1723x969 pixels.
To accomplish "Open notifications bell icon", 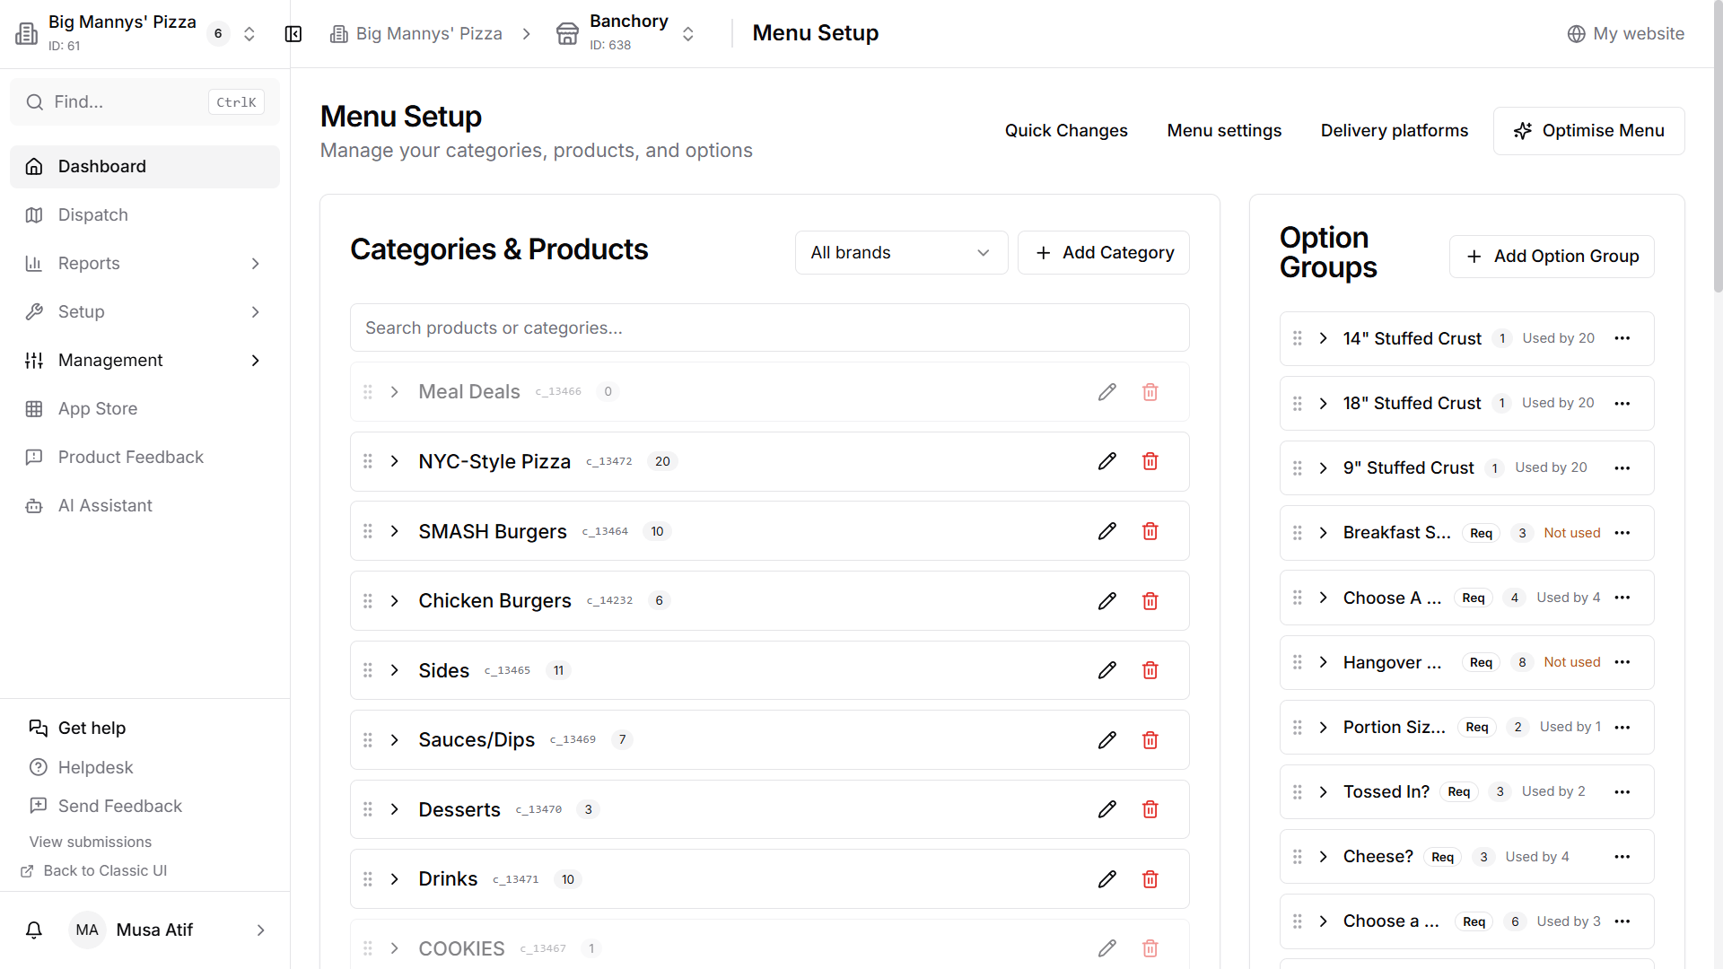I will pos(34,930).
